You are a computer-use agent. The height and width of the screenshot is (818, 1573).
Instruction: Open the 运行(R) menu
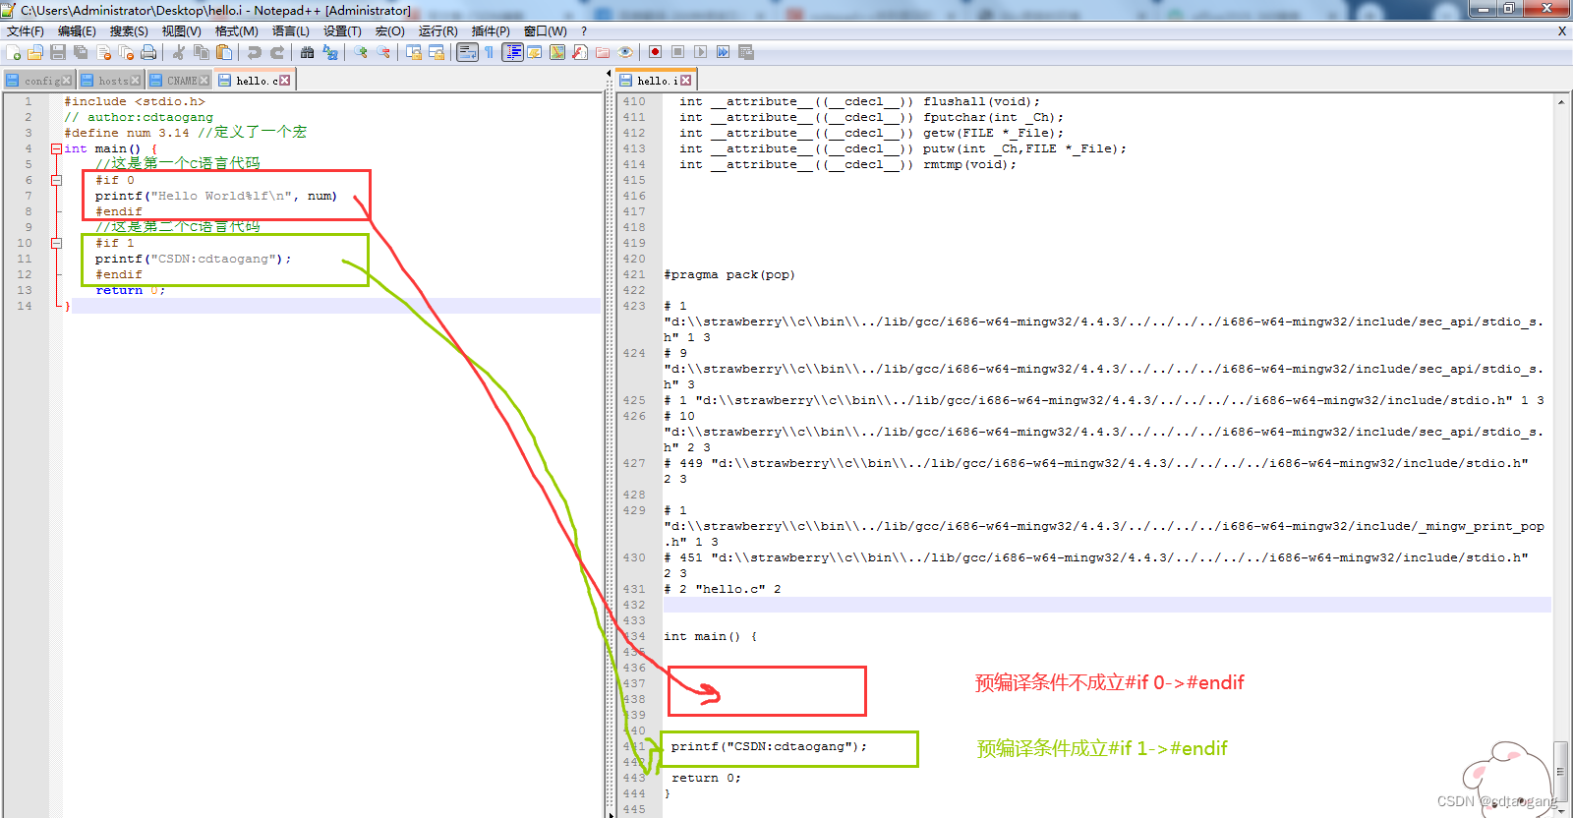(438, 31)
